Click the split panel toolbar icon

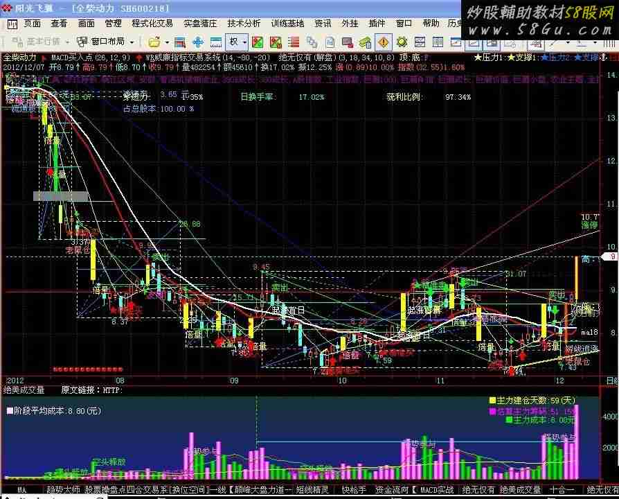(x=420, y=42)
